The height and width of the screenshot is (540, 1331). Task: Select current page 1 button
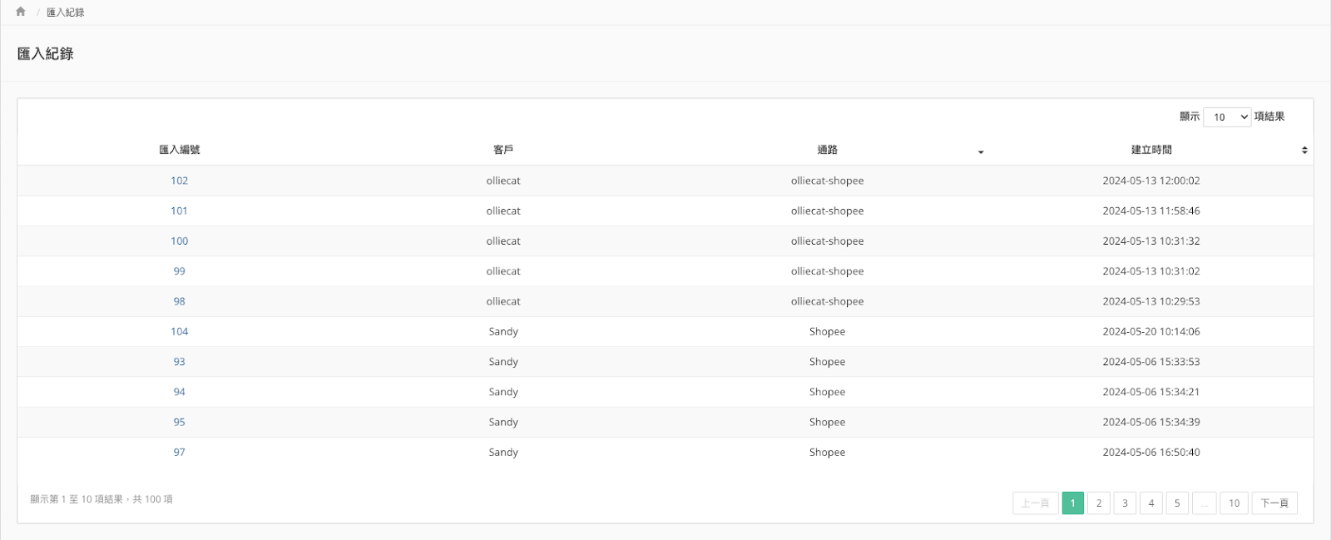click(1073, 503)
